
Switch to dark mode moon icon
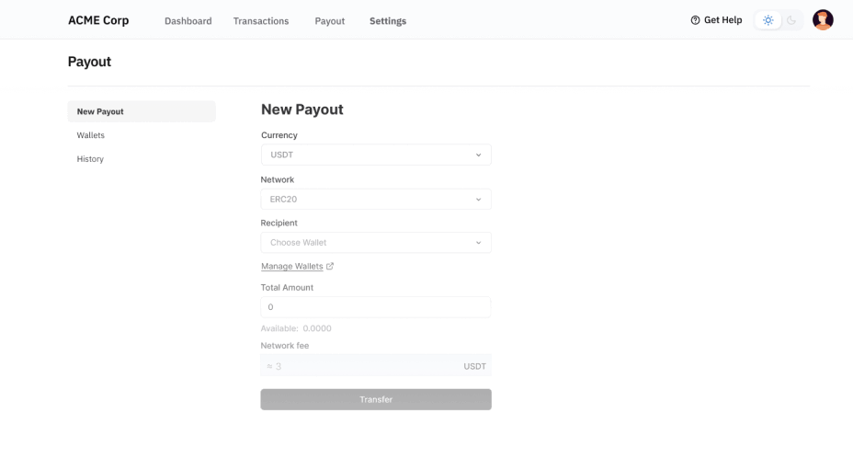791,20
